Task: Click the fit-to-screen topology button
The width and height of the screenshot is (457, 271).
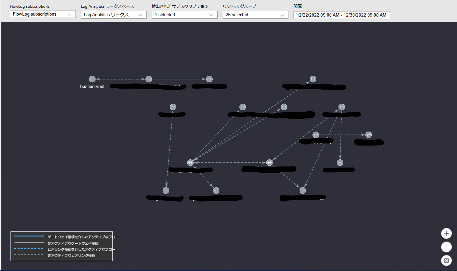Action: pyautogui.click(x=447, y=261)
